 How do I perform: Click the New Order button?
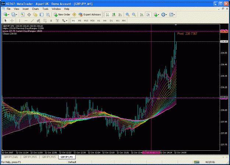point(62,14)
